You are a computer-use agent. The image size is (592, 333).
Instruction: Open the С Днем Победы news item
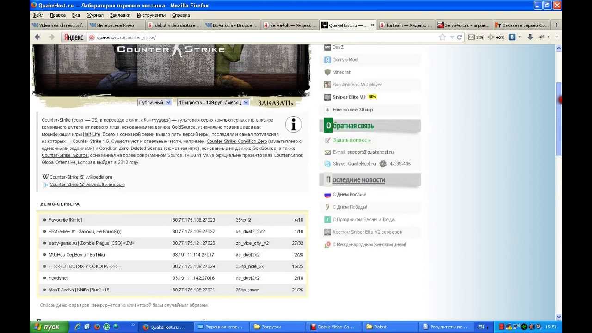(x=350, y=207)
